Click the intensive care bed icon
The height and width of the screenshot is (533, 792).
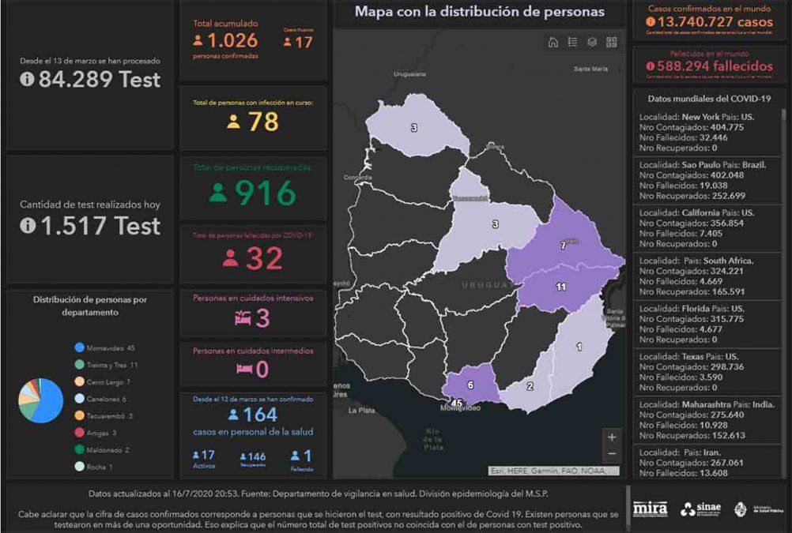(x=241, y=318)
